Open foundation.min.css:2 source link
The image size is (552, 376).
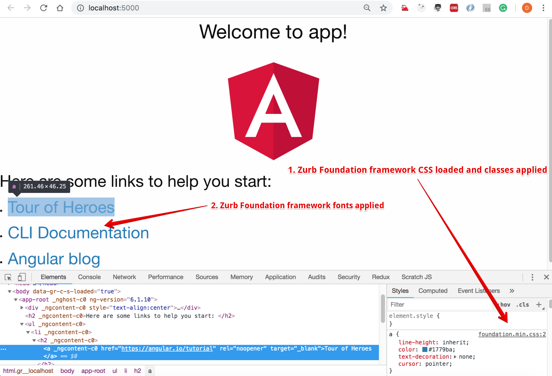click(x=512, y=334)
